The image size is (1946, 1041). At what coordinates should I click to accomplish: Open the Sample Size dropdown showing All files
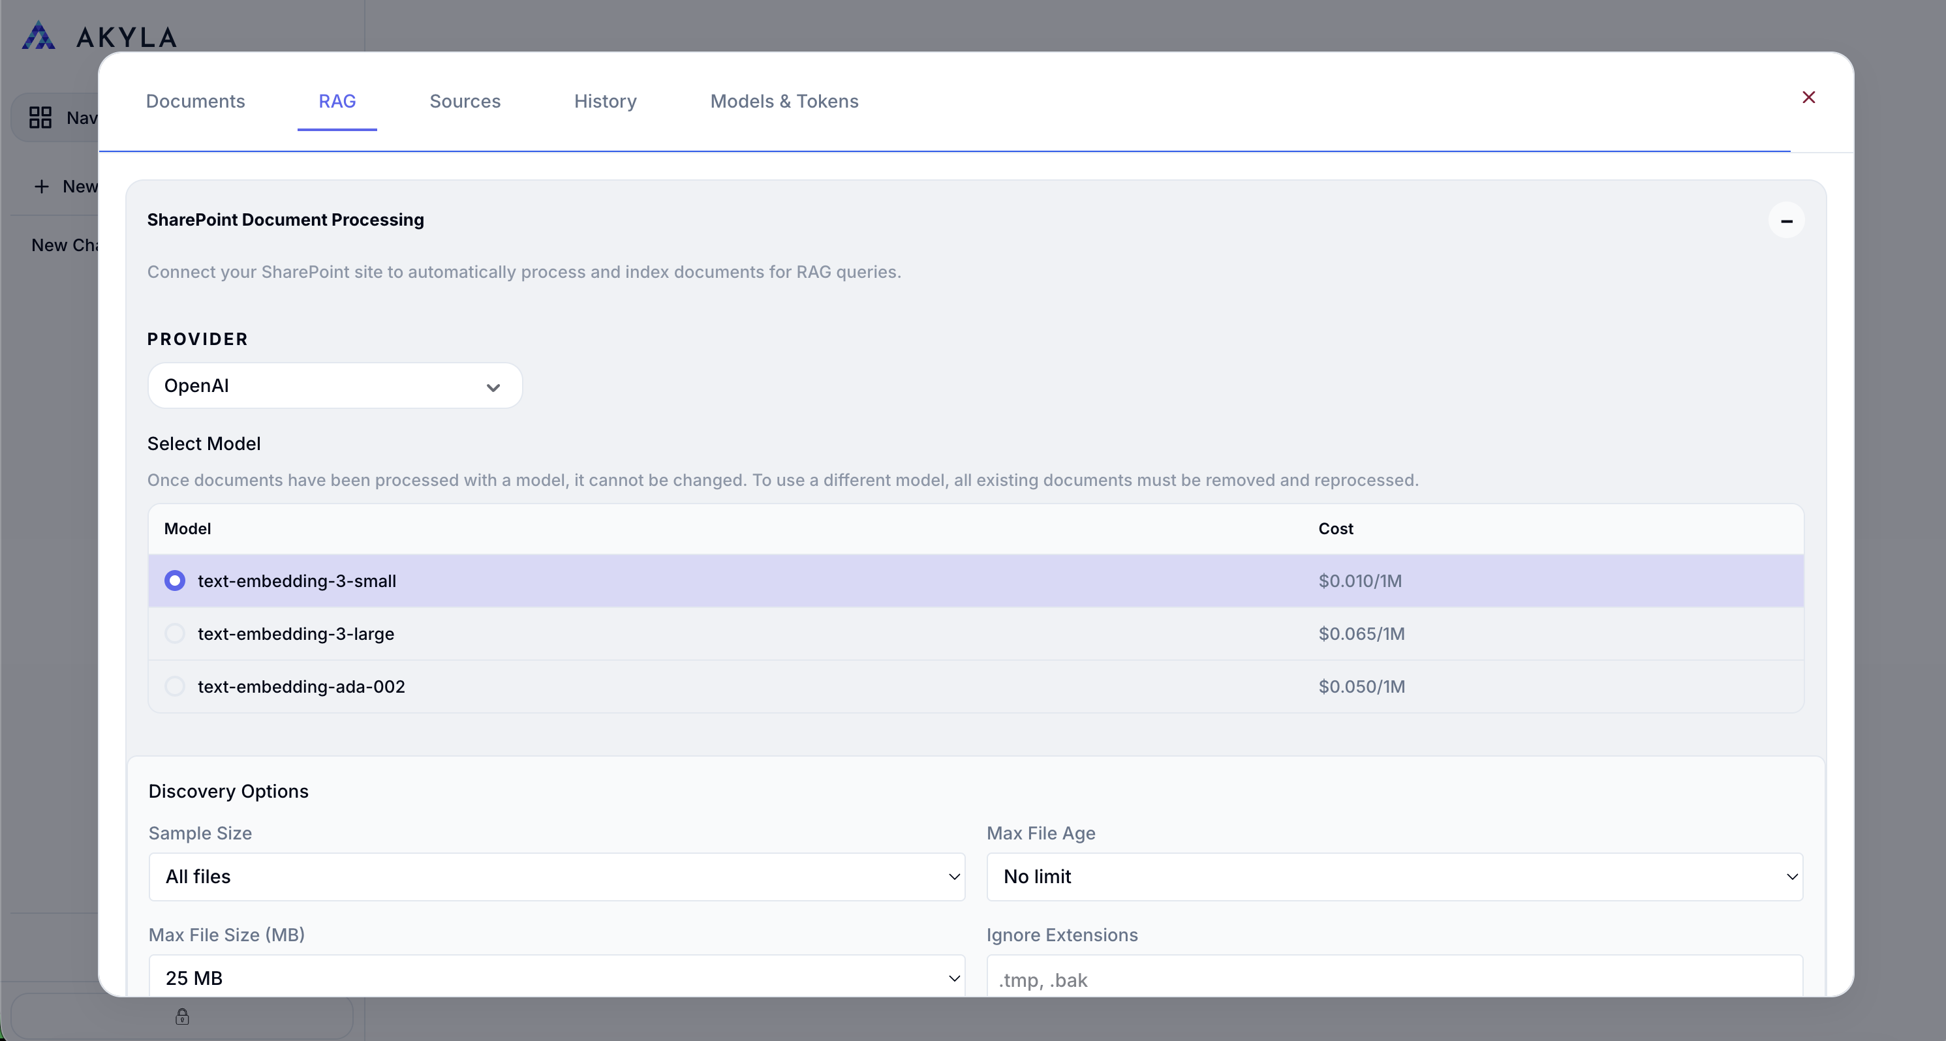[556, 877]
